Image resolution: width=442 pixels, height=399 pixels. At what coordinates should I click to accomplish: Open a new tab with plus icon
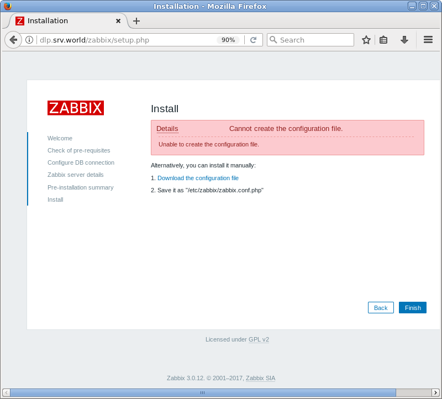pyautogui.click(x=136, y=21)
